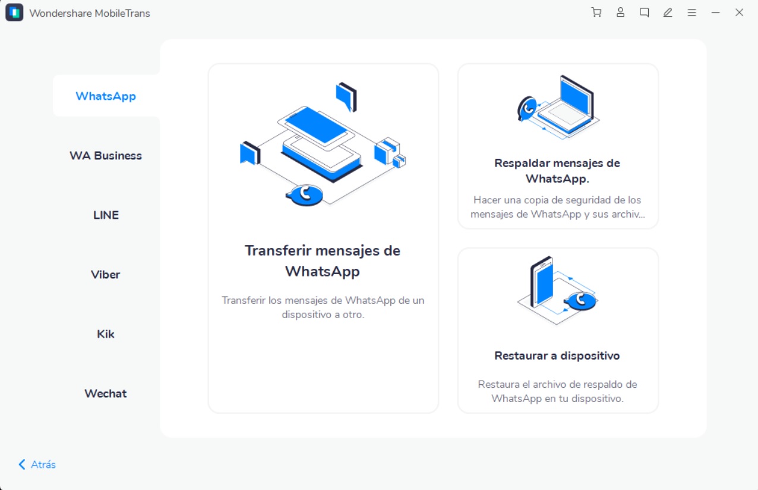The height and width of the screenshot is (490, 758).
Task: Click the Wondershare MobileTrans logo icon
Action: [x=14, y=12]
